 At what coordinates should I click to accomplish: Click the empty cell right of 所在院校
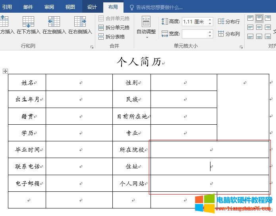210,150
